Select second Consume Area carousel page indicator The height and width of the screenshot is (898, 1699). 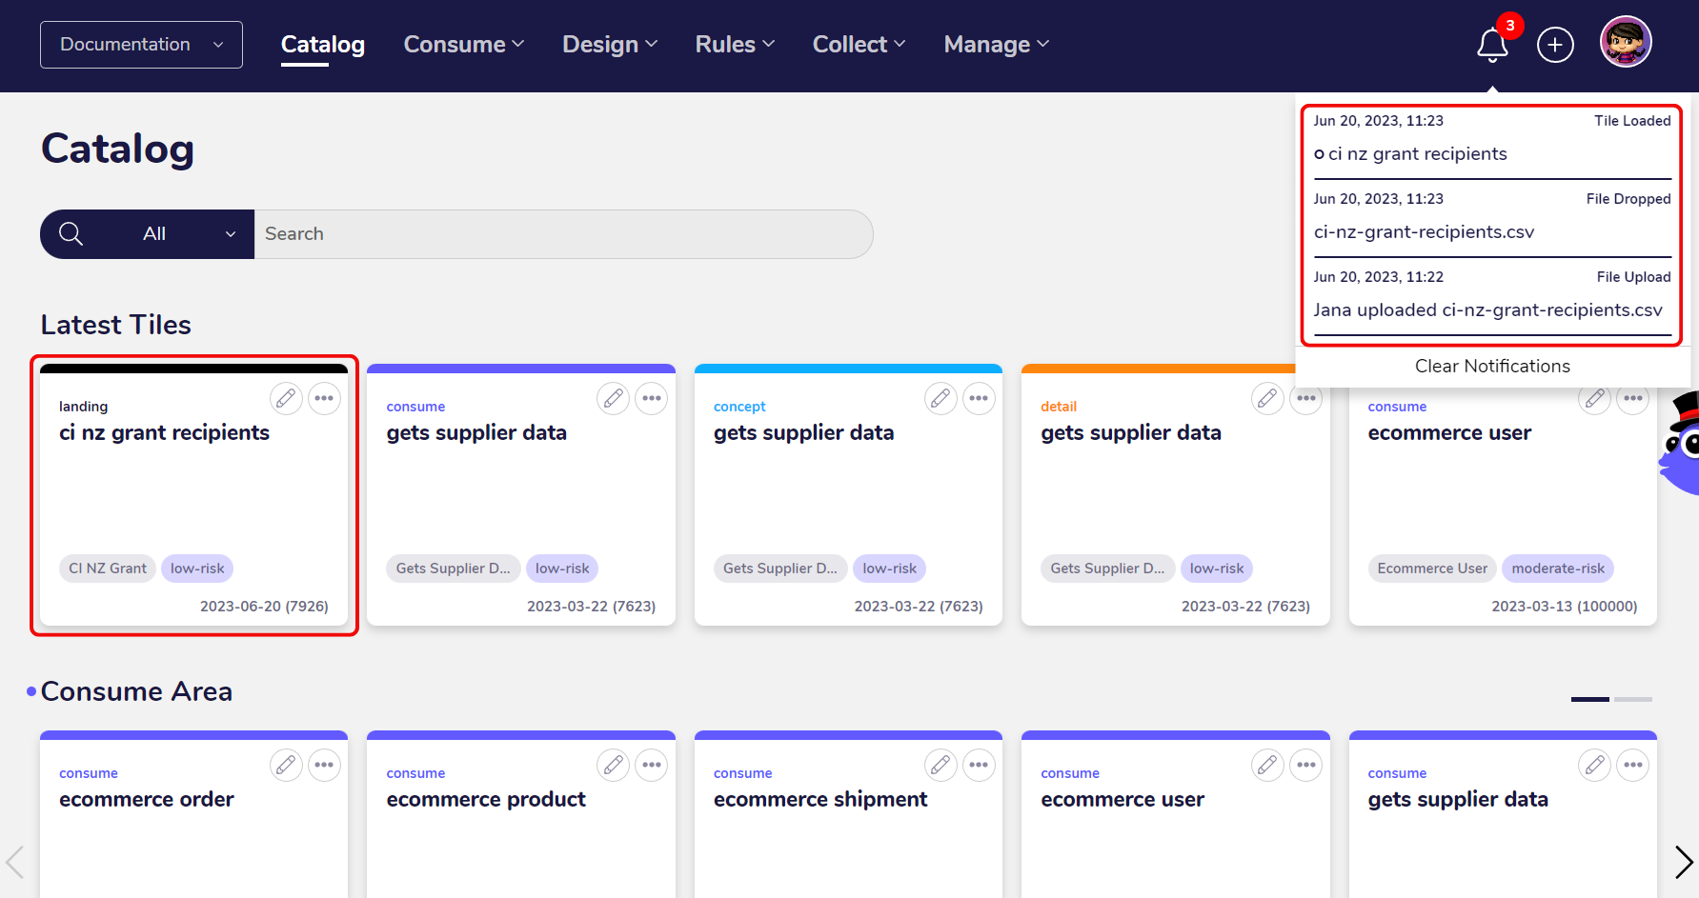point(1633,699)
